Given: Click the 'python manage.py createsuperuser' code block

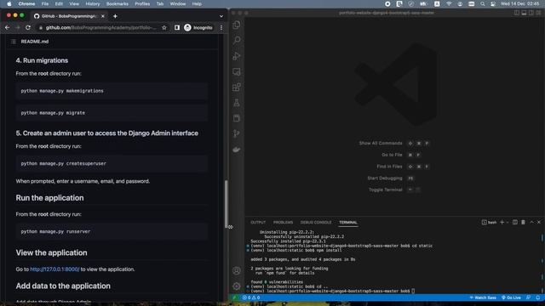Looking at the screenshot, I should tap(112, 163).
